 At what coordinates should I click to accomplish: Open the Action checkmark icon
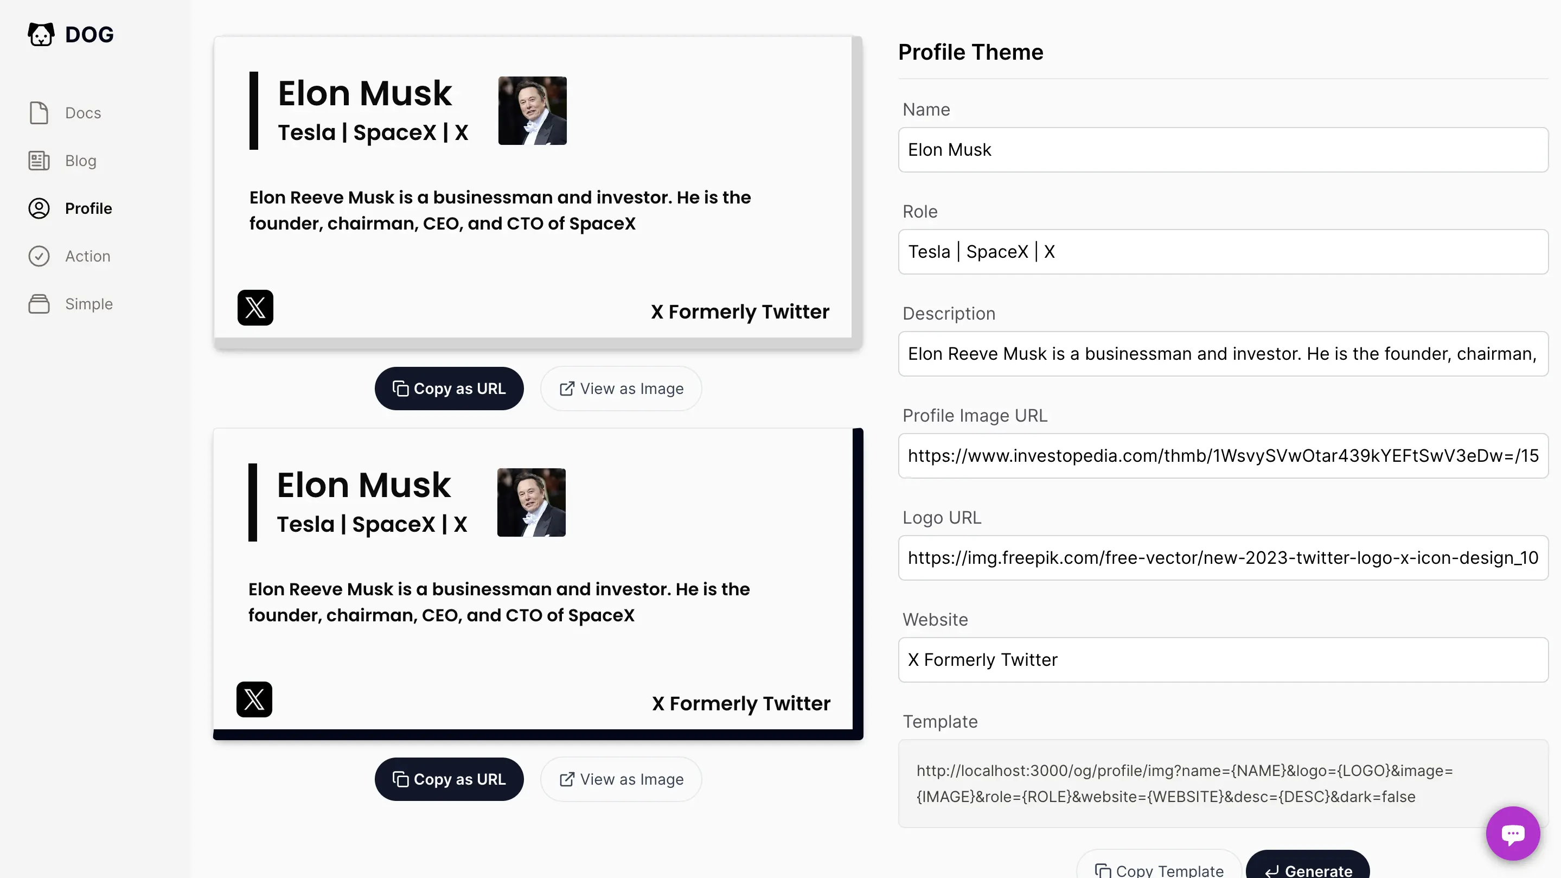point(39,256)
